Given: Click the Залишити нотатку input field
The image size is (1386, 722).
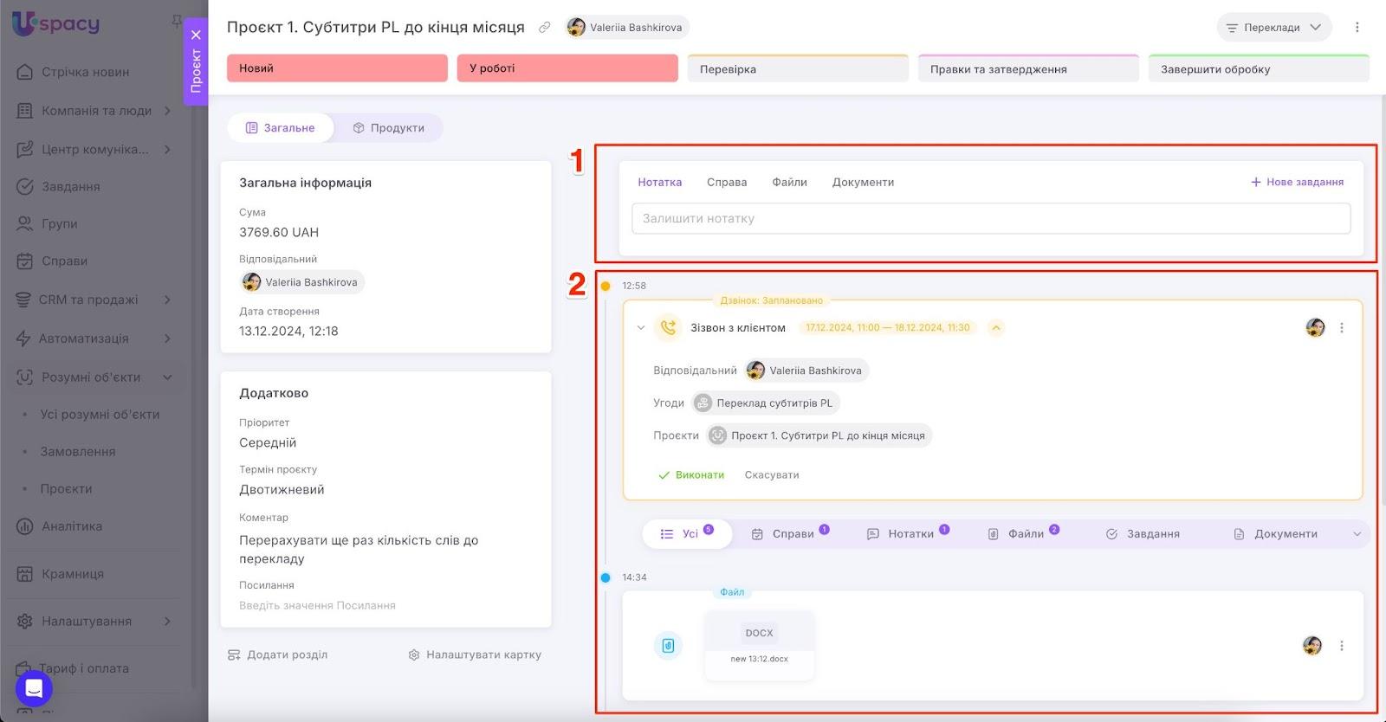Looking at the screenshot, I should tap(991, 218).
